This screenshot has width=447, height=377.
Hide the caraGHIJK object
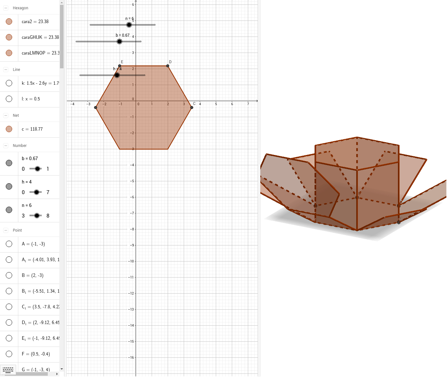[x=9, y=37]
